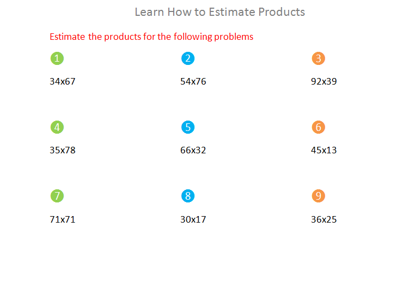Select the problem 54x76
This screenshot has width=397, height=287.
point(193,81)
